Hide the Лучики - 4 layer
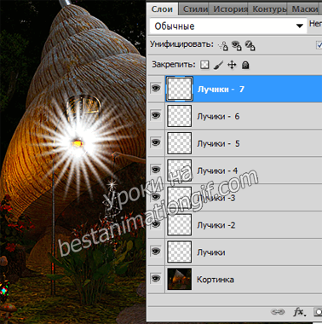This screenshot has height=324, width=322. pos(156,170)
